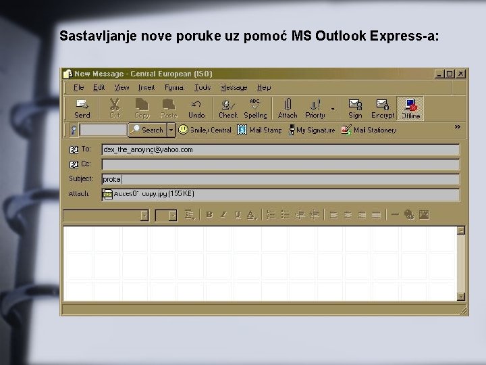Open the Priority dropdown arrow

click(333, 109)
